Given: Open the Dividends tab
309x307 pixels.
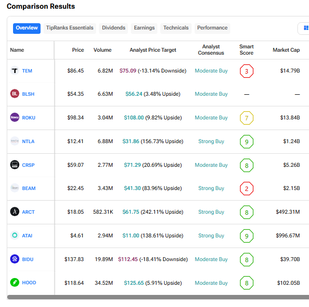Looking at the screenshot, I should coord(113,28).
